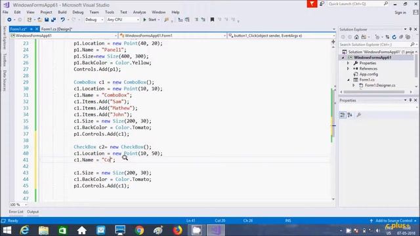Screen dimensions: 420x236
Task: Select App.config in Solution Explorer
Action: click(x=369, y=74)
